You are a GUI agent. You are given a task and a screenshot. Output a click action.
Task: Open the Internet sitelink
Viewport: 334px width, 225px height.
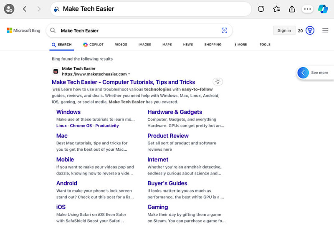pos(158,159)
